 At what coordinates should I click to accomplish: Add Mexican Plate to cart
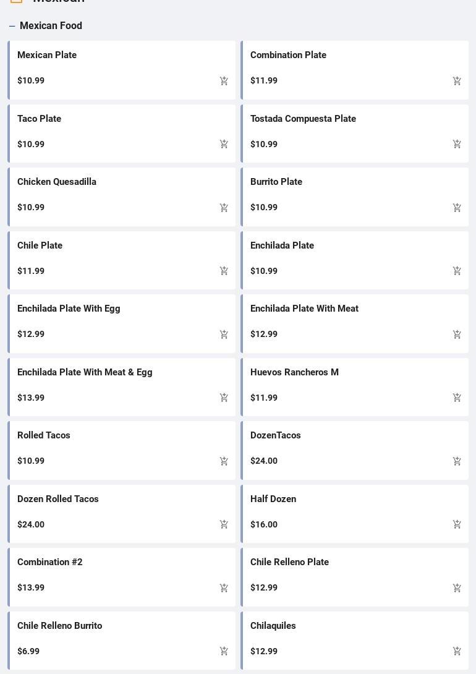point(224,81)
